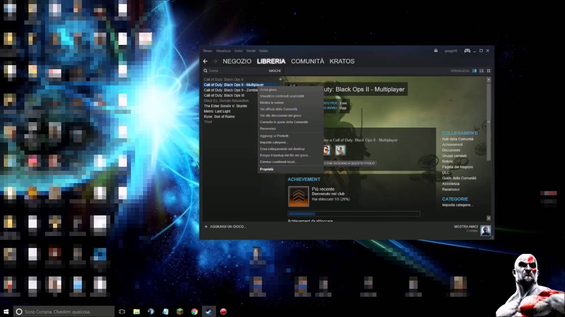Switch to LIBRERIA tab
Screen dimensions: 565x317
tap(271, 61)
